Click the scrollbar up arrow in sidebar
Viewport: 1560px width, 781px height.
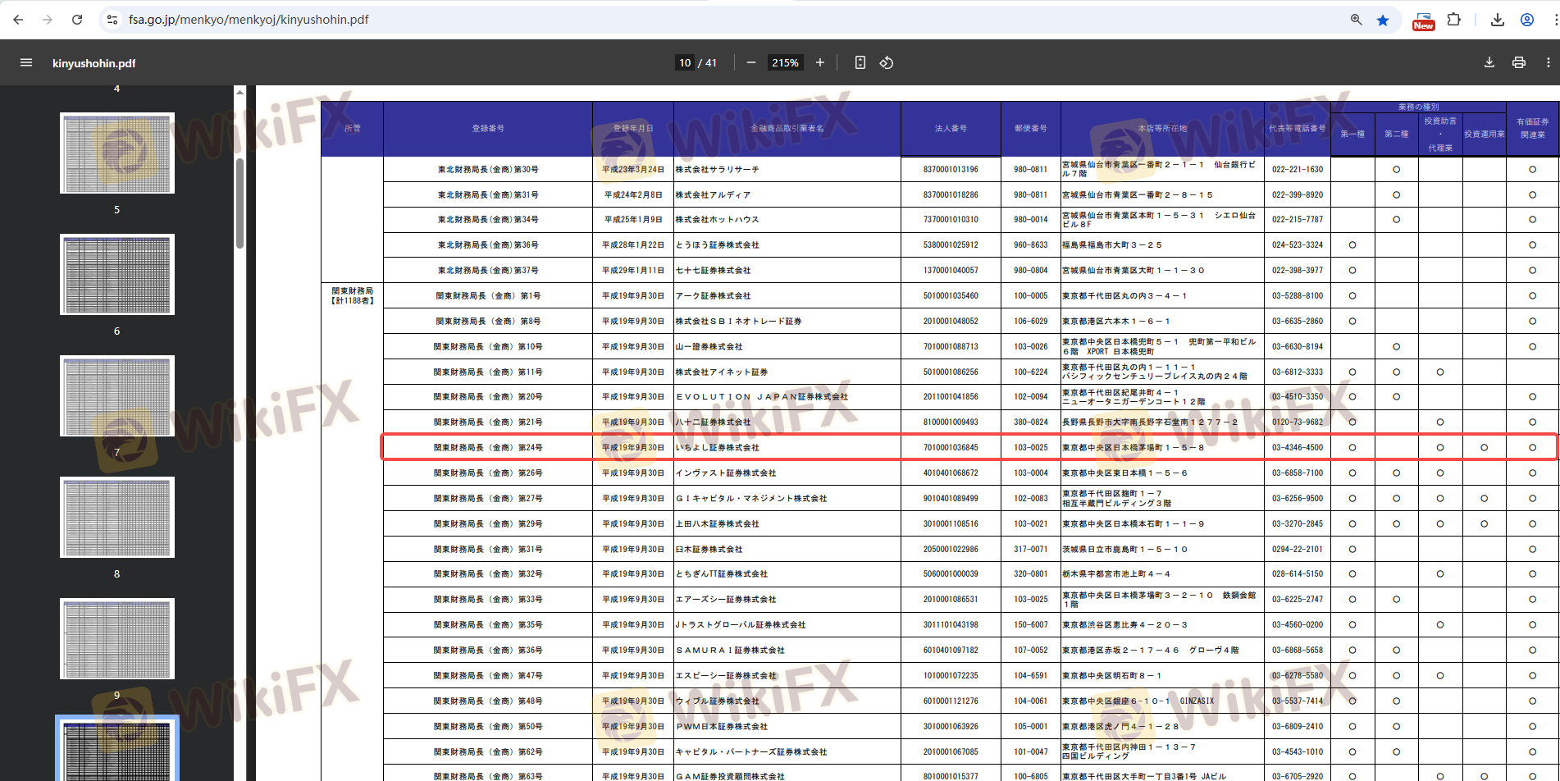coord(239,92)
